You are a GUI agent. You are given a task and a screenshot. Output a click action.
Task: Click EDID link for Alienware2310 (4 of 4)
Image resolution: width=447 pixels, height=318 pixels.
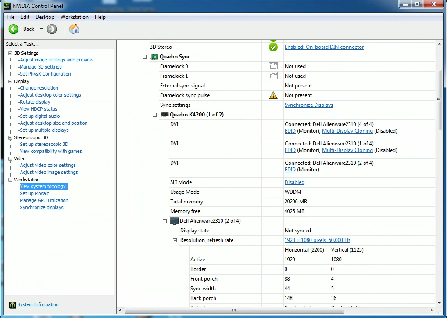(290, 131)
